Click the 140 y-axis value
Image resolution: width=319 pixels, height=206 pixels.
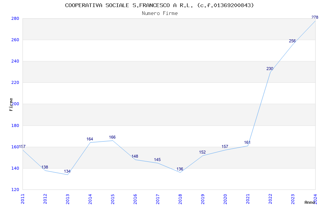pyautogui.click(x=15, y=168)
